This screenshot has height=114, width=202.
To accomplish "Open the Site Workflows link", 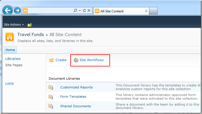I will coord(91,60).
